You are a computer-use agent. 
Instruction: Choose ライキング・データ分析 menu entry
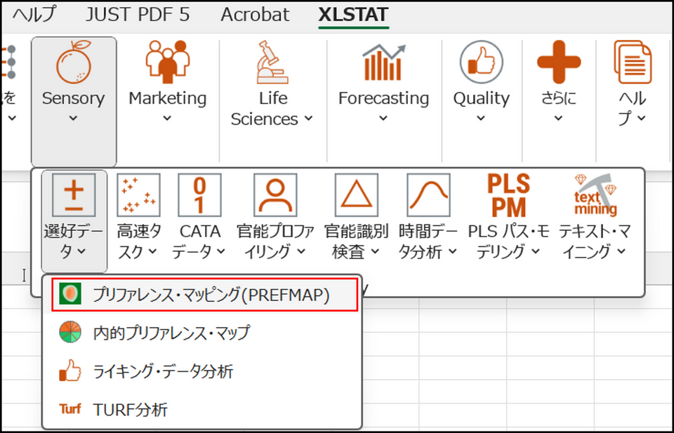[202, 371]
